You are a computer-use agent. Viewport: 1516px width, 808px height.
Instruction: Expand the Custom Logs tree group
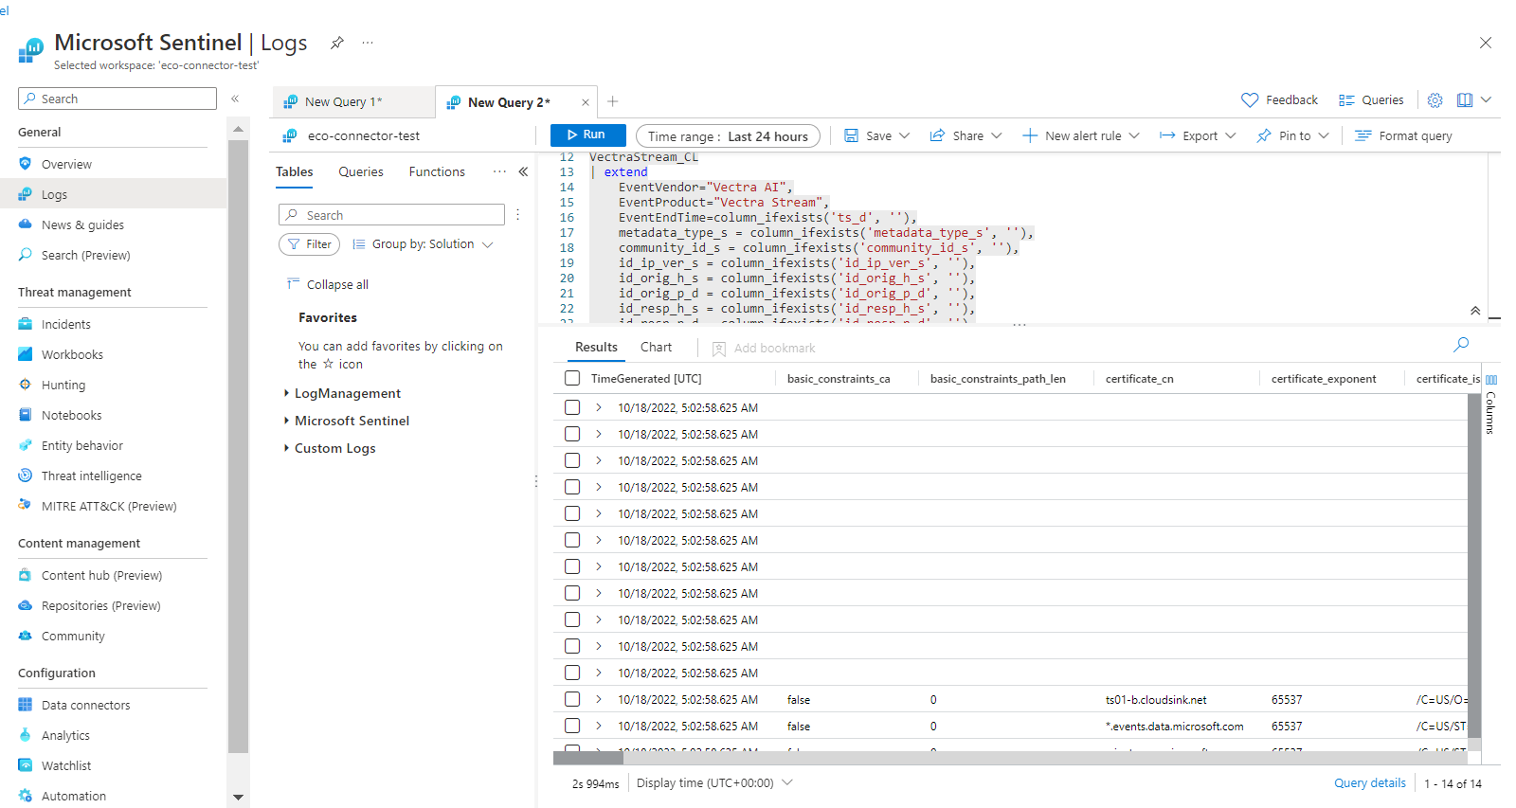[286, 448]
